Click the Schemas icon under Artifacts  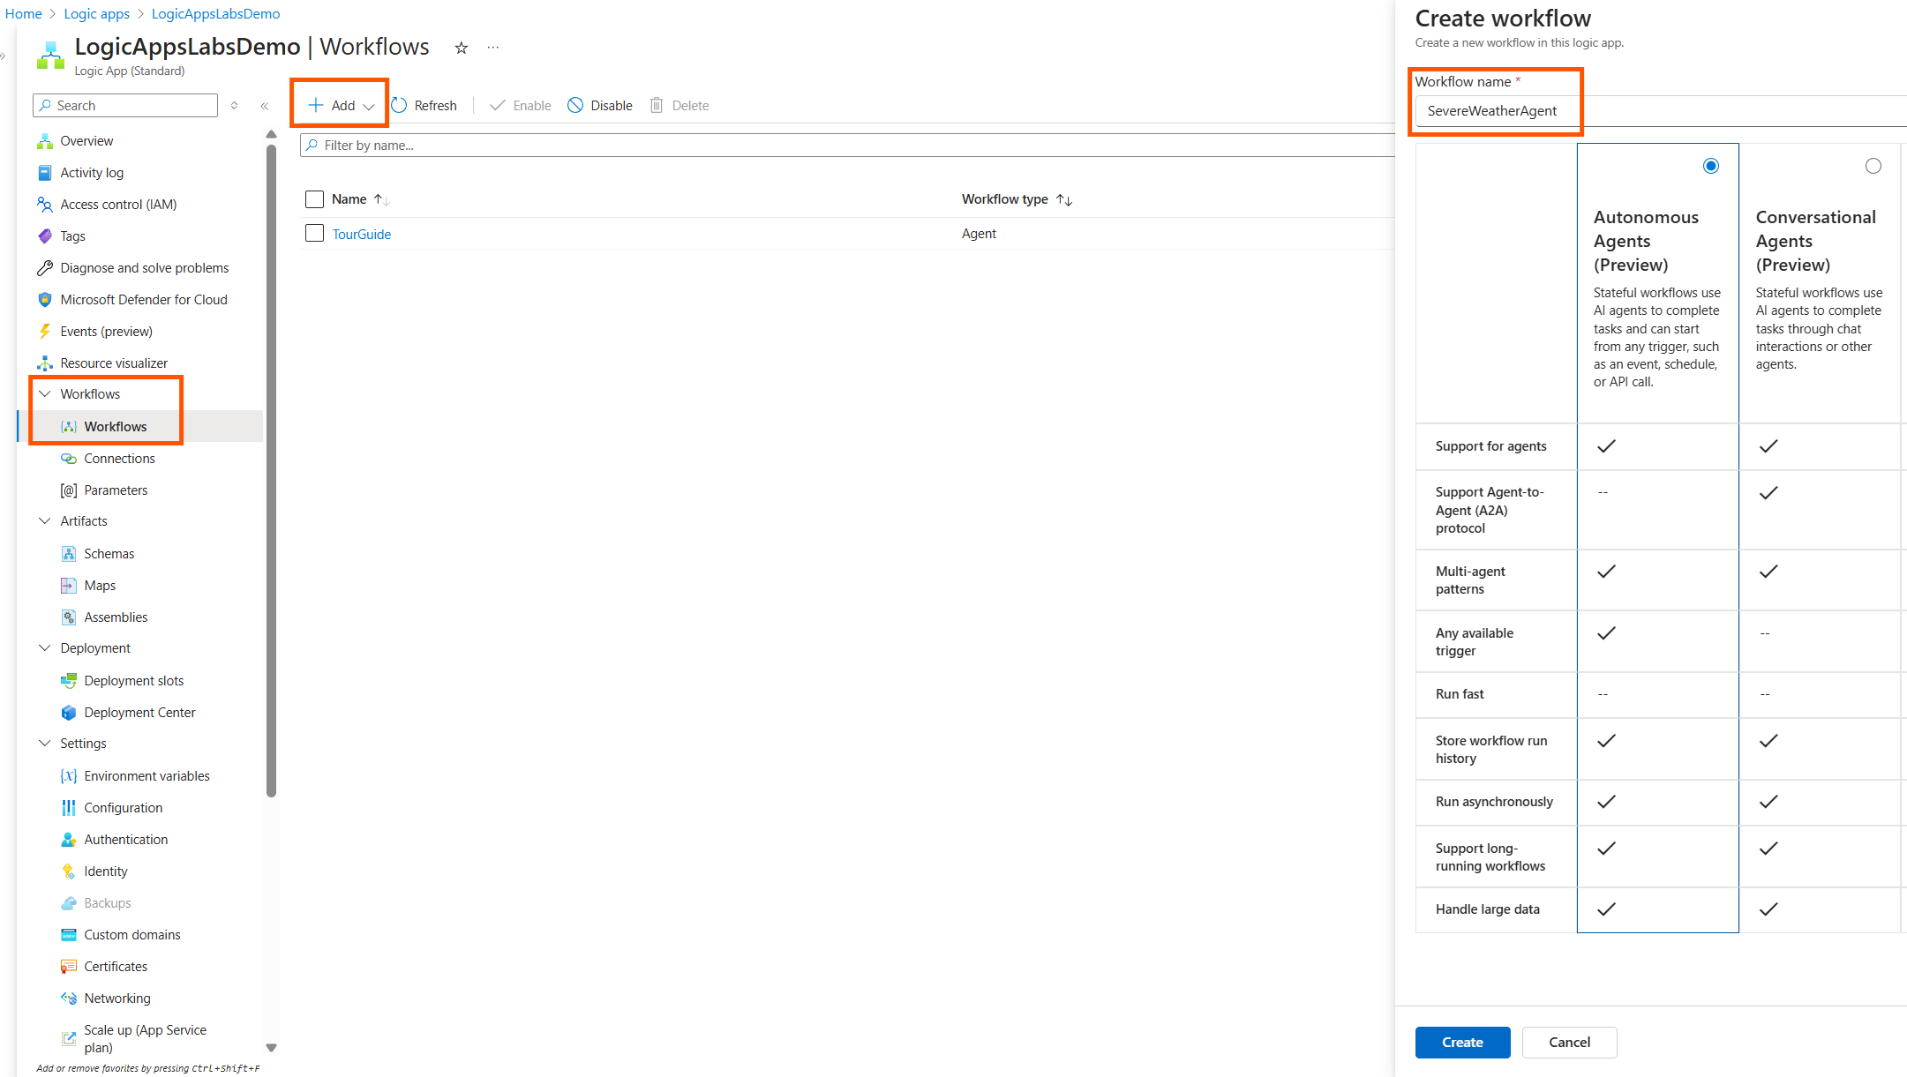coord(69,553)
